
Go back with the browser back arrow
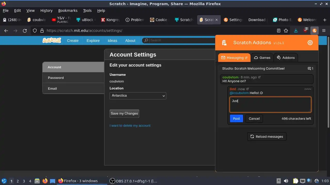tap(6, 31)
